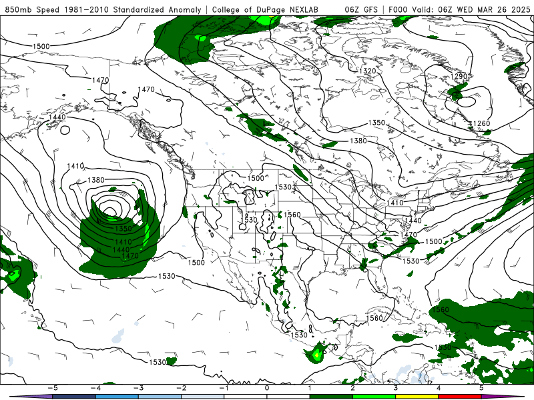
Task: Pick the bright green swatch in color bar
Action: tap(374, 397)
